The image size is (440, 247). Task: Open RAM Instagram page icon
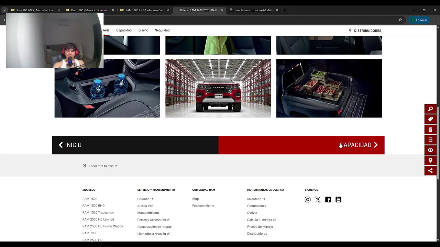pos(308,200)
